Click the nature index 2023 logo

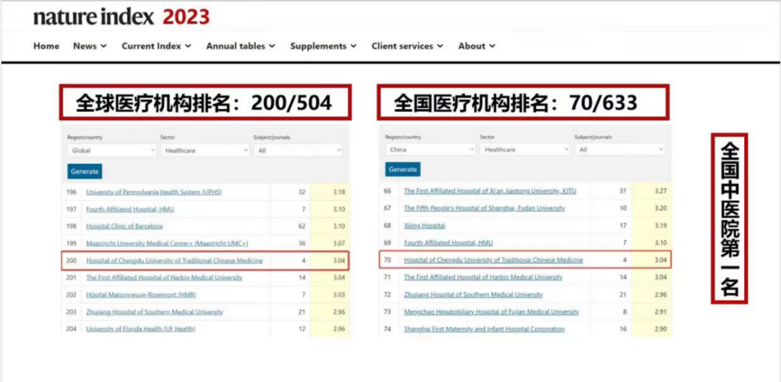point(121,17)
